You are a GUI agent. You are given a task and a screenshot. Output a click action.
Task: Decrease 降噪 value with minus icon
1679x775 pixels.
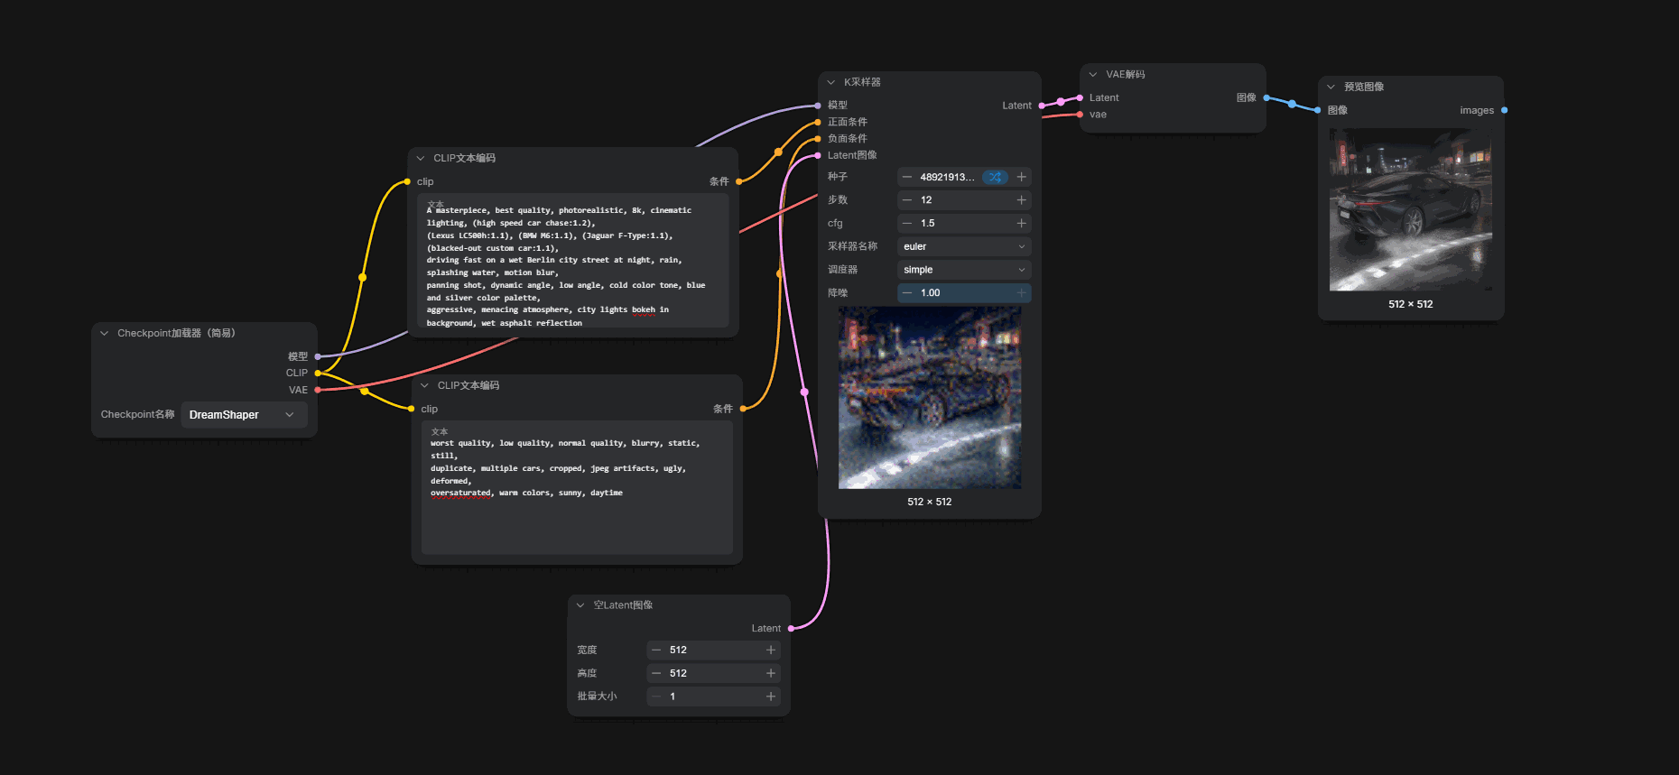click(907, 292)
